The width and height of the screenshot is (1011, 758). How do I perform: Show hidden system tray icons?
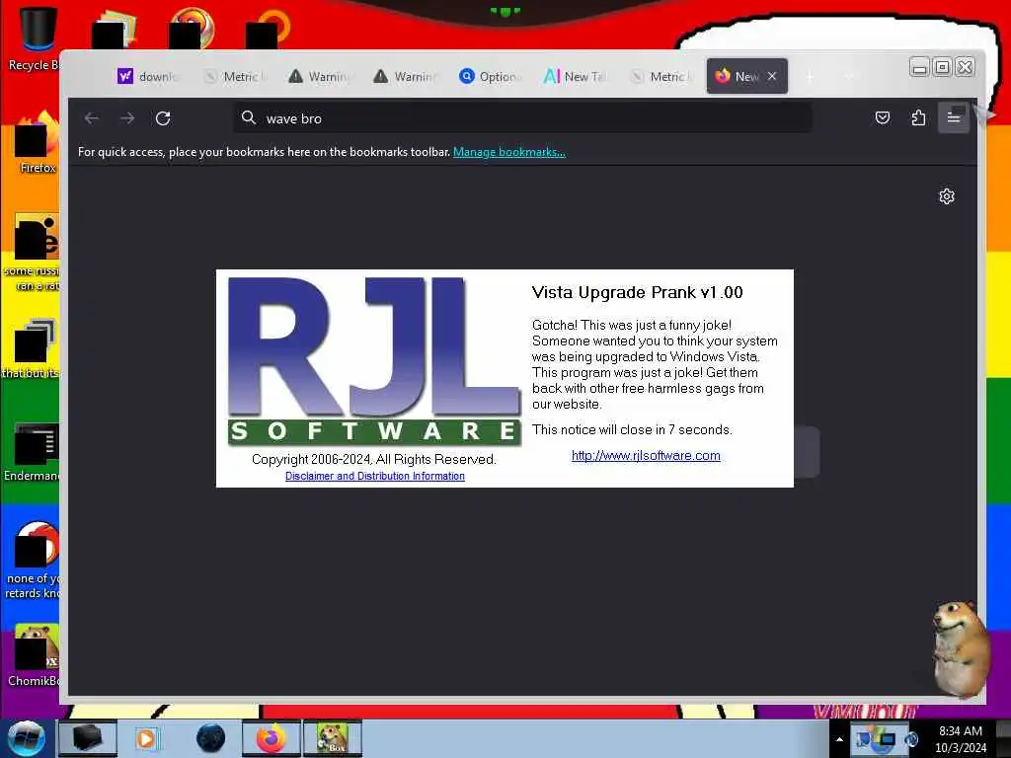click(x=839, y=739)
